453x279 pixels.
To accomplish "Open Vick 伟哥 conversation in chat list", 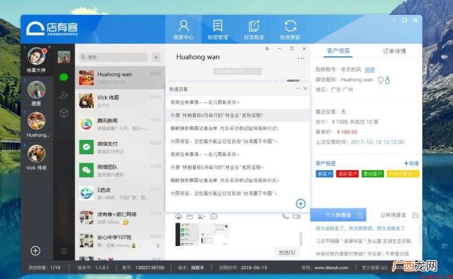I will (x=120, y=101).
